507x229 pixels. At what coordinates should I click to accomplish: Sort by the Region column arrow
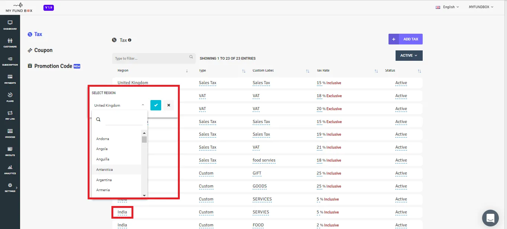point(187,71)
